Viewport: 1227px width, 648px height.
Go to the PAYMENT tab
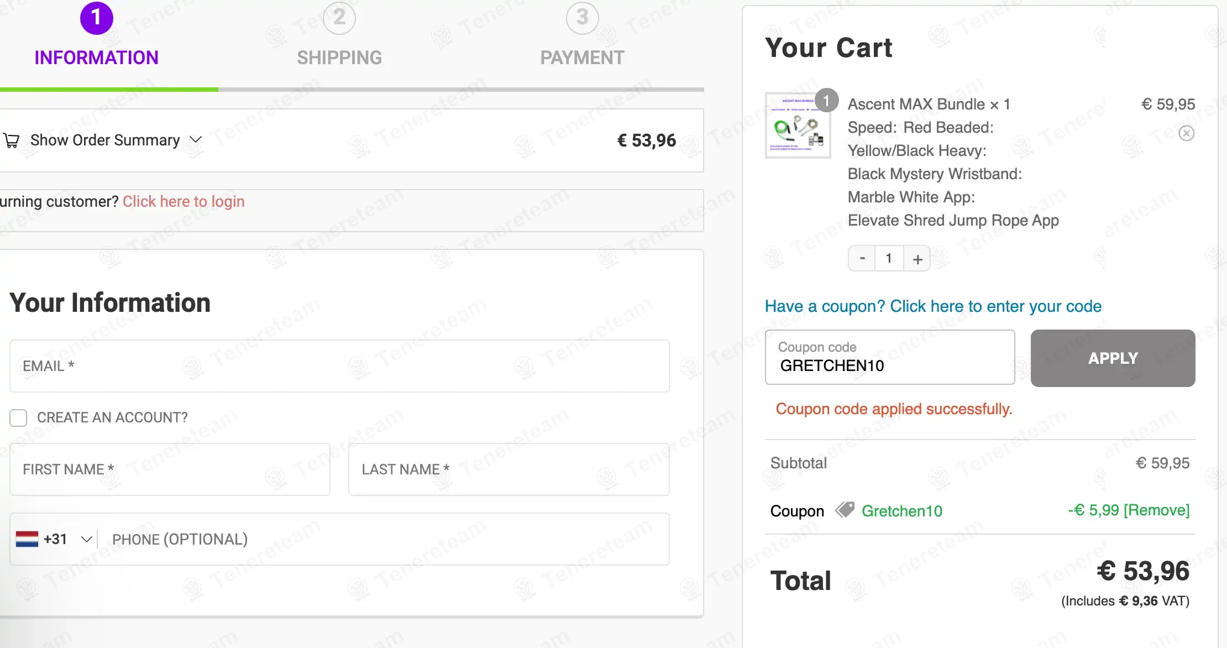(x=582, y=58)
